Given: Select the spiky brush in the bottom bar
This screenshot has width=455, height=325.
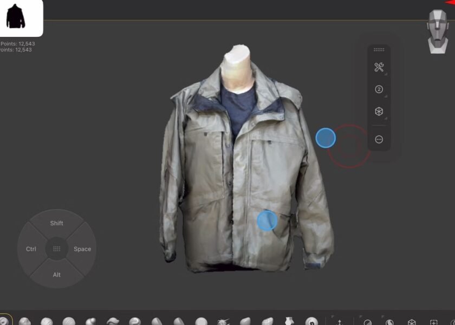Looking at the screenshot, I should coord(223,322).
